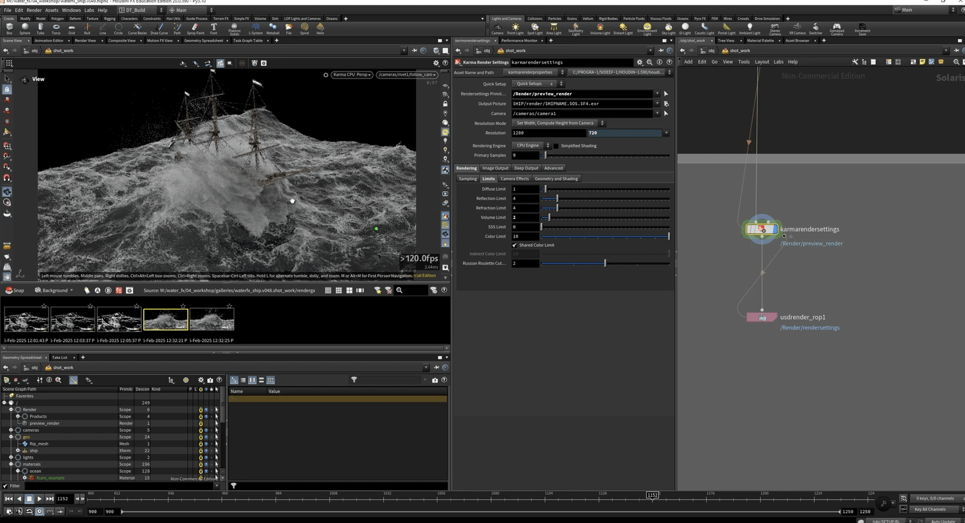Open the Rendering Engine dropdown
Viewport: 965px width, 523px height.
[530, 146]
